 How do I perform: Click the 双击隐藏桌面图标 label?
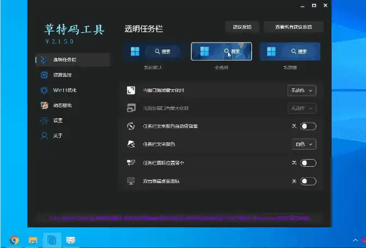coord(161,182)
